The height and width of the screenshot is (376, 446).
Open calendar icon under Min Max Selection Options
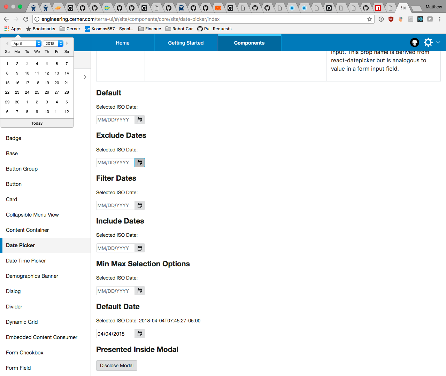(139, 290)
